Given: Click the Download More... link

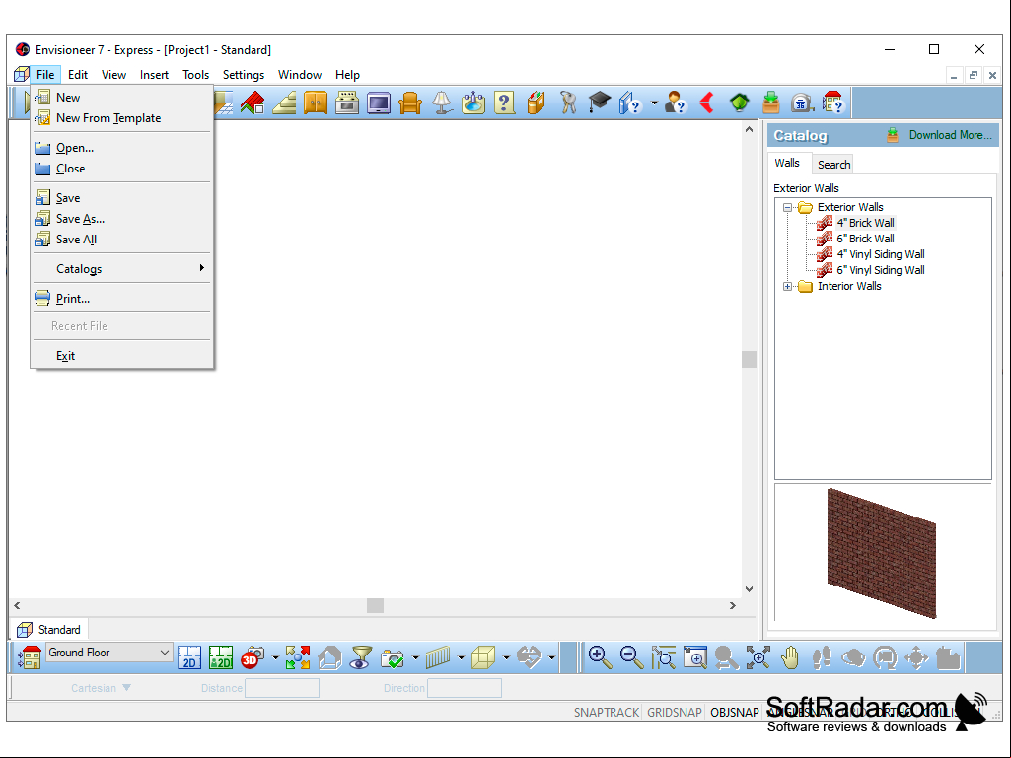Looking at the screenshot, I should click(x=950, y=135).
